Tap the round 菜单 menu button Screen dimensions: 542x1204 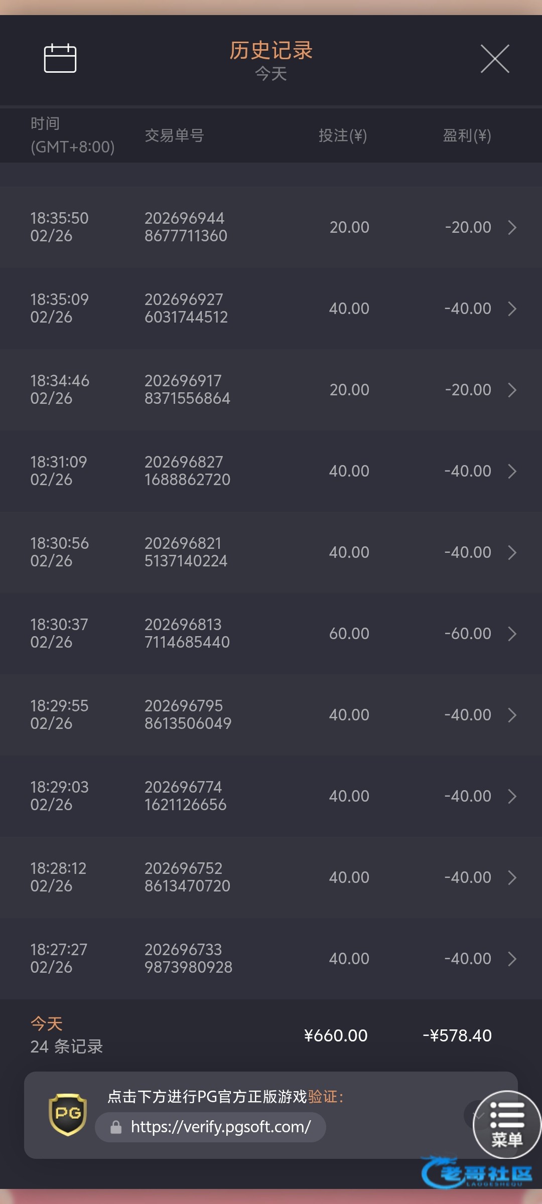coord(507,1125)
